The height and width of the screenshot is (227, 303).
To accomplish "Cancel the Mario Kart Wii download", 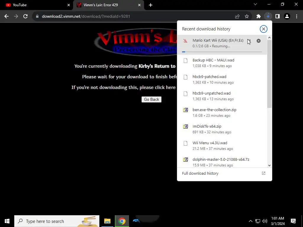I will coord(259,41).
